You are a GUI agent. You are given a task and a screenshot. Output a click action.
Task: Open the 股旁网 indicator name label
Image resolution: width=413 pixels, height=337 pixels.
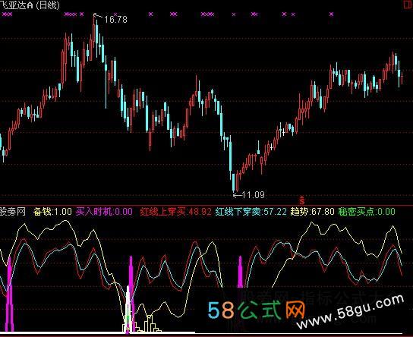tap(13, 212)
